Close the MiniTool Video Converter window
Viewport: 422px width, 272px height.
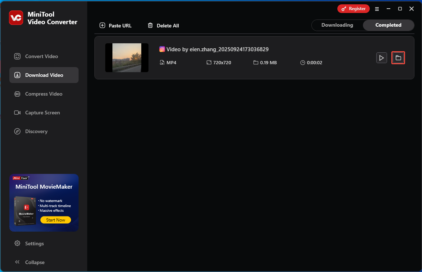click(412, 9)
